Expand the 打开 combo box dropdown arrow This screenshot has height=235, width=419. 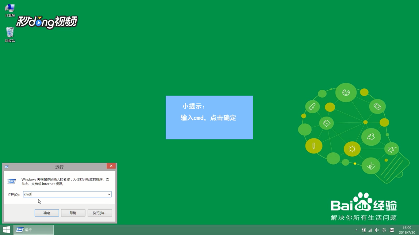point(109,194)
